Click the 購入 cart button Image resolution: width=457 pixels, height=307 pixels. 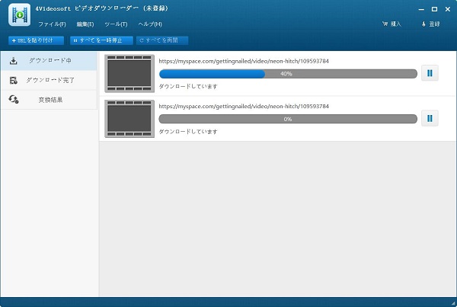click(391, 24)
